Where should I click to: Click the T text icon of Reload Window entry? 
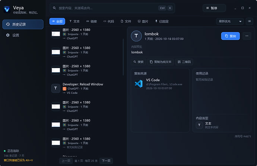(x=56, y=89)
